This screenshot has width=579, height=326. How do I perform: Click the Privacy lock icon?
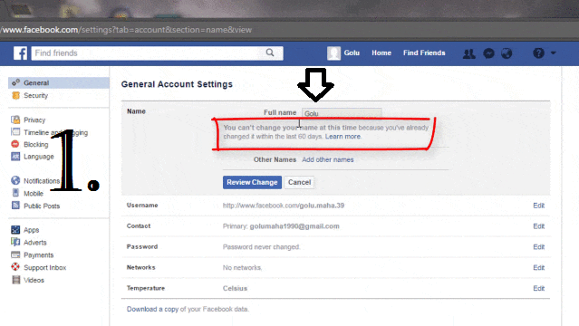pos(15,120)
